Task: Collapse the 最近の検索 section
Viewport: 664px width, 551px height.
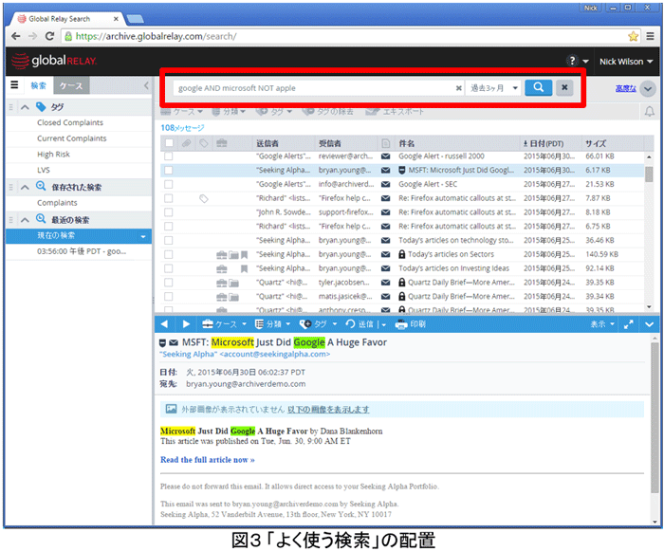Action: (25, 220)
